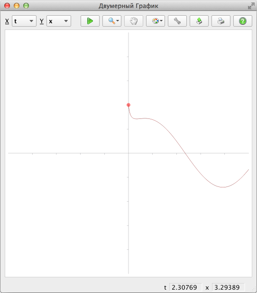
Task: Start the simulation with green play button
Action: [90, 21]
